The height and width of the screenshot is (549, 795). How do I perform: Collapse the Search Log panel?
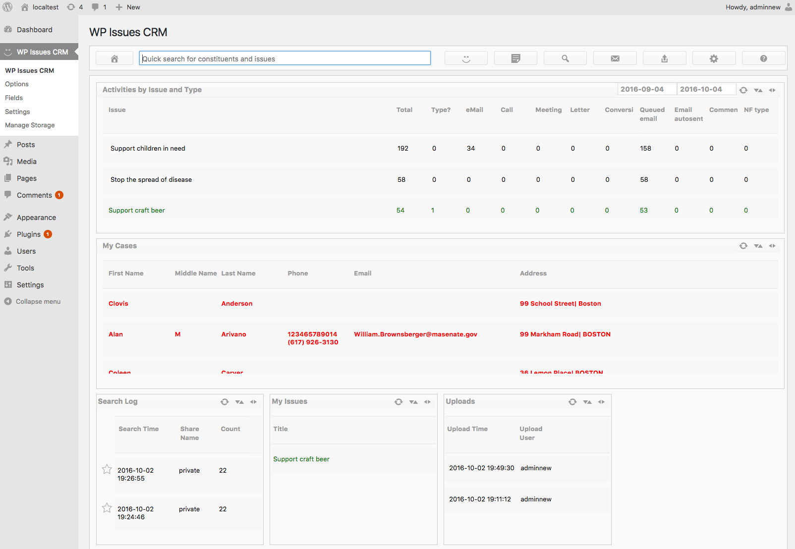pyautogui.click(x=239, y=402)
